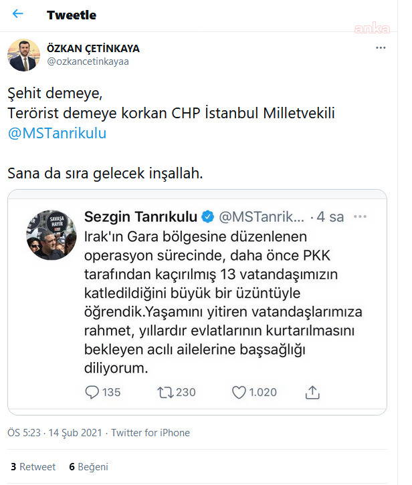Click the @ozkancetinkayaa handle
Image resolution: width=412 pixels, height=485 pixels.
pos(88,61)
